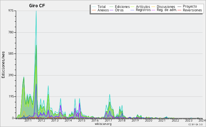Click the x-axis year label 2019
The width and height of the screenshot is (206, 127).
tap(135, 120)
